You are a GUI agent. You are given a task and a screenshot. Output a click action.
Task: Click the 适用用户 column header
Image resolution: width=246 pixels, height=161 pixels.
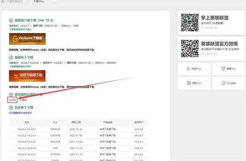(x=139, y=122)
